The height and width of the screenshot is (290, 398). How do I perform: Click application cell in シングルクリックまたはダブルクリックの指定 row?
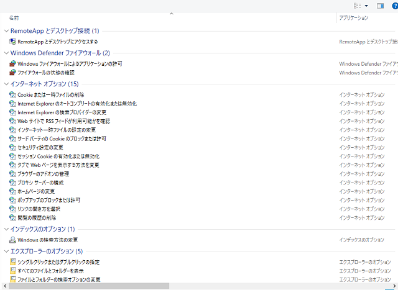(365, 262)
